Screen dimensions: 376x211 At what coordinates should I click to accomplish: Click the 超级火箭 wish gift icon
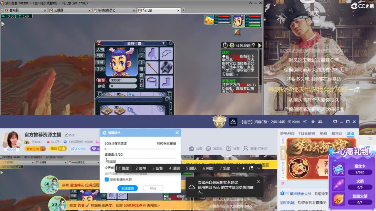(338, 199)
